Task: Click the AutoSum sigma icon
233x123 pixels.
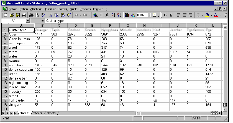Action: pos(101,15)
